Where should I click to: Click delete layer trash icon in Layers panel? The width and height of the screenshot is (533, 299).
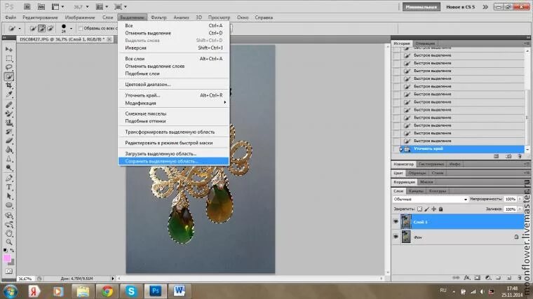tap(520, 278)
